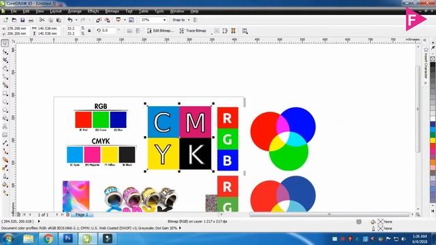Open the Bitmaps menu

coord(112,11)
